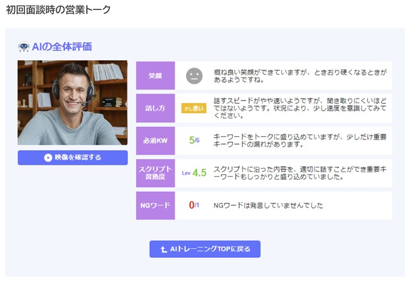Click the AIの全体評価 heading
408x281 pixels.
point(62,47)
